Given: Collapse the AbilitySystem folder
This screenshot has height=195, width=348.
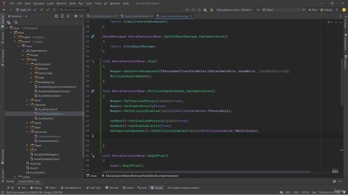Looking at the screenshot, I should click(27, 64).
